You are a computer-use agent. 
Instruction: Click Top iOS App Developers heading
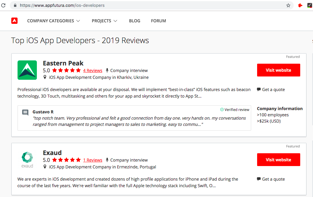tap(80, 40)
